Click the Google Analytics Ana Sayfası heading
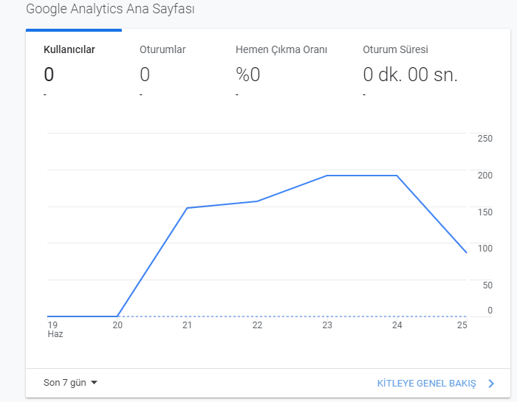The image size is (517, 402). 110,9
